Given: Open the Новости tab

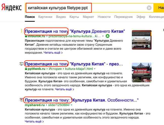Looking at the screenshot, I should tap(104, 17).
